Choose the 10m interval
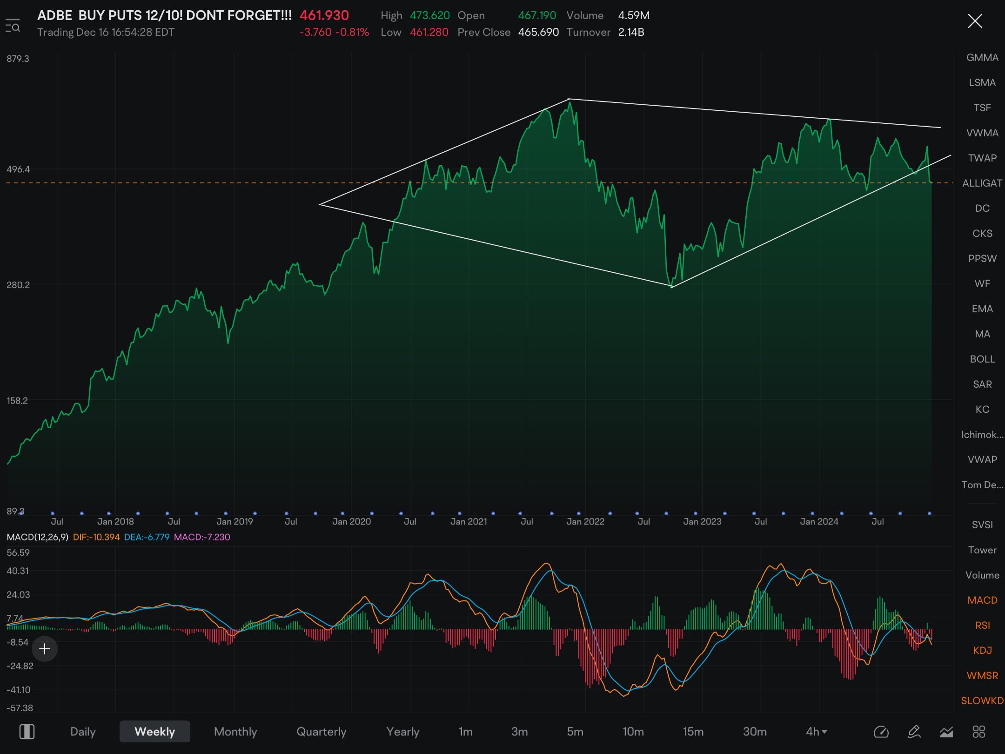Image resolution: width=1005 pixels, height=754 pixels. pyautogui.click(x=633, y=732)
